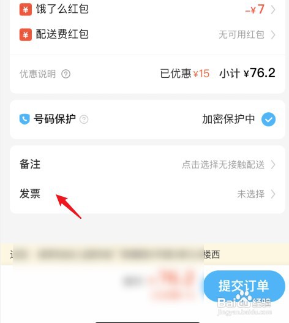Tap the 饿了么红包 red envelope icon
This screenshot has width=289, height=323.
[x=26, y=9]
